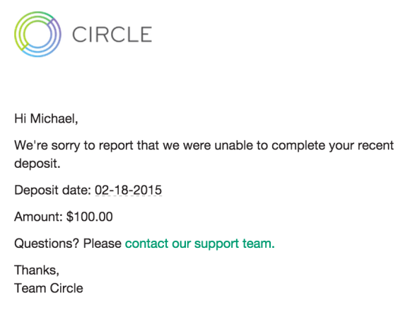
Task: Click the $100.00 amount value
Action: pyautogui.click(x=90, y=217)
